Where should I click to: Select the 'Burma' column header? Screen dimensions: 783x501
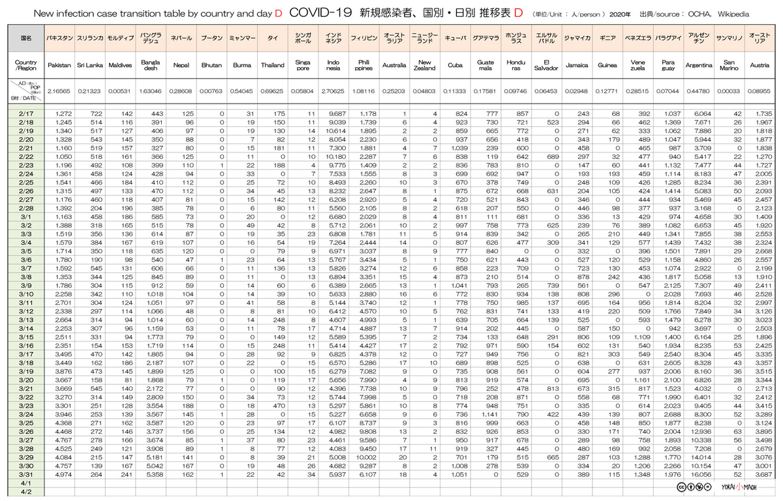(x=242, y=66)
